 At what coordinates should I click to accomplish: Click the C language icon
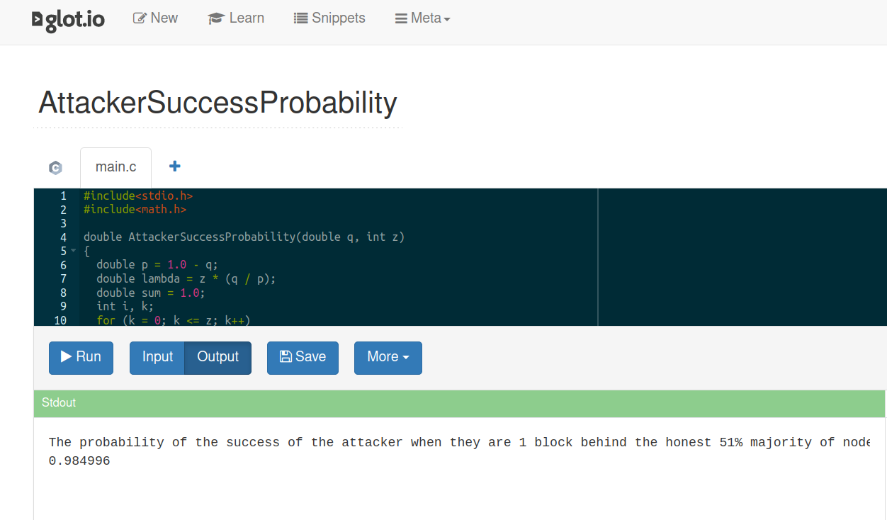(55, 168)
